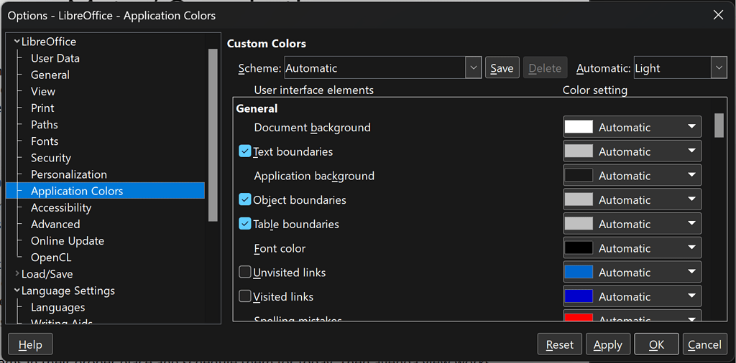Open the Scheme dropdown list

tap(473, 68)
